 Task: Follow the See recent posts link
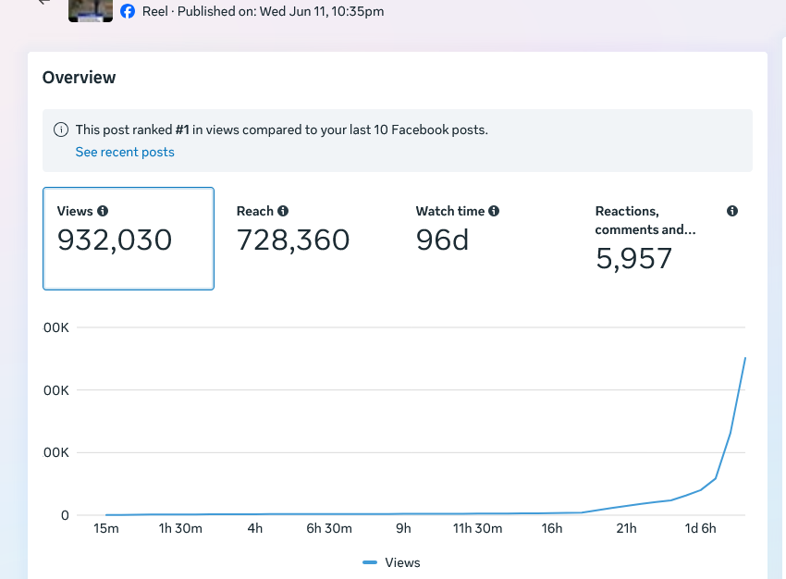pos(125,152)
